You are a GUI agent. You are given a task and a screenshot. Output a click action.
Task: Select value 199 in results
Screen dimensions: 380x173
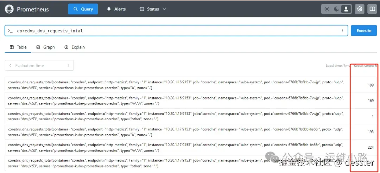click(370, 85)
